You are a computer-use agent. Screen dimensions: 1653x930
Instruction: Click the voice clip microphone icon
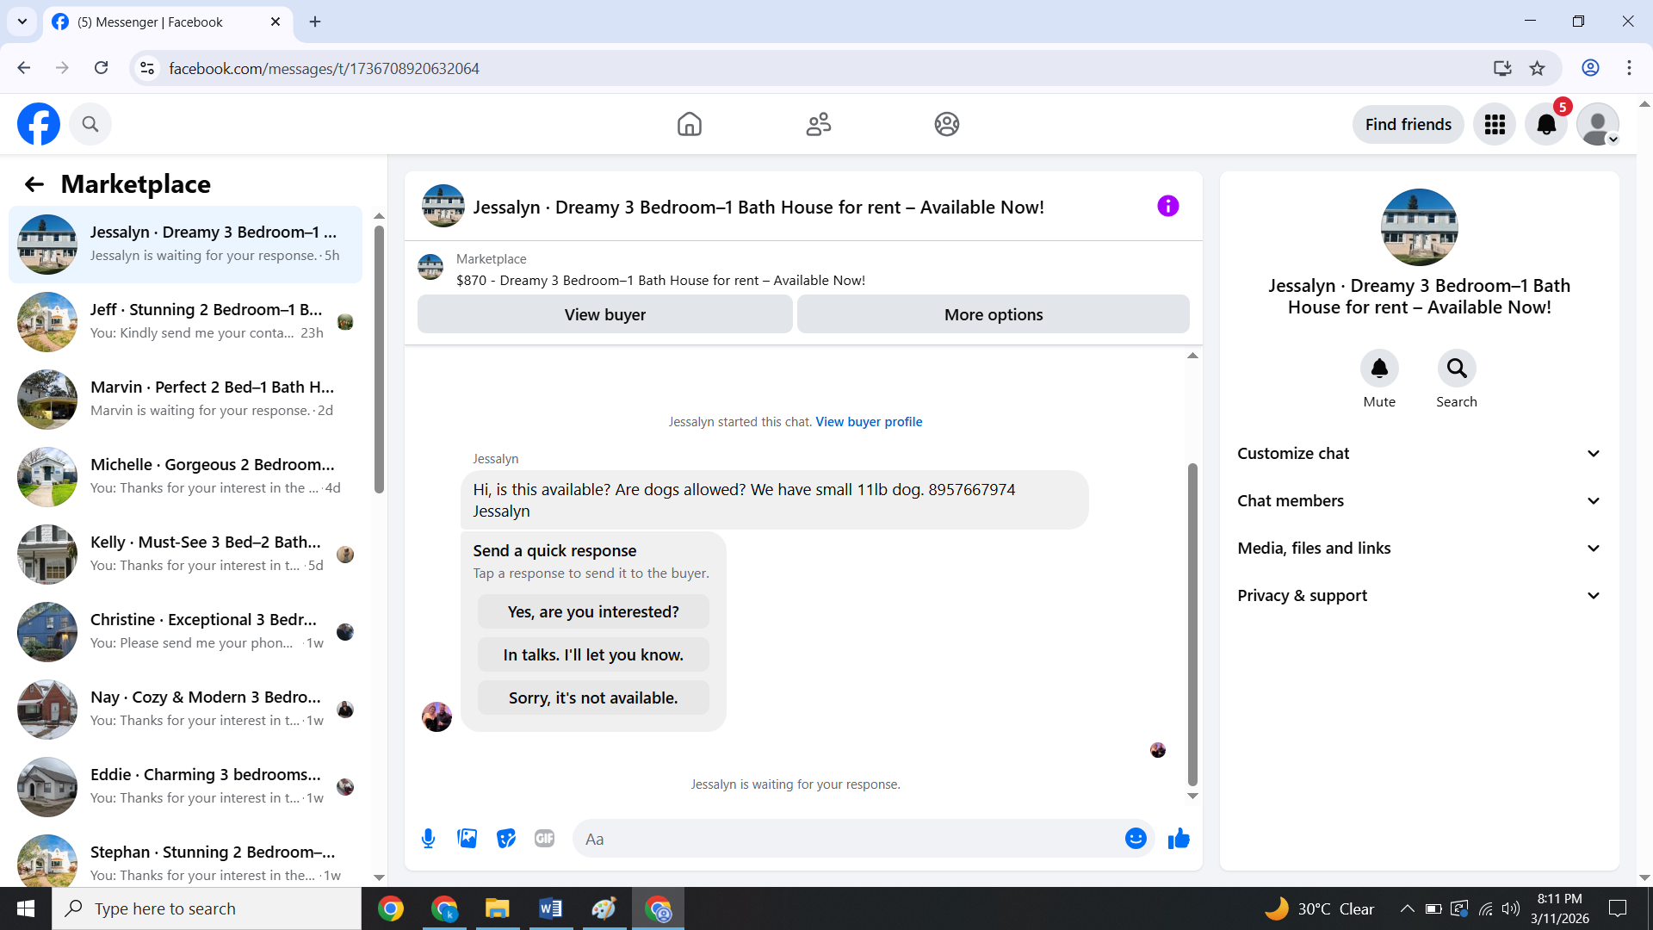[428, 839]
